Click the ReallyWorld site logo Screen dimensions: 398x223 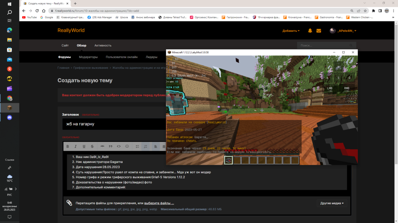pyautogui.click(x=71, y=30)
